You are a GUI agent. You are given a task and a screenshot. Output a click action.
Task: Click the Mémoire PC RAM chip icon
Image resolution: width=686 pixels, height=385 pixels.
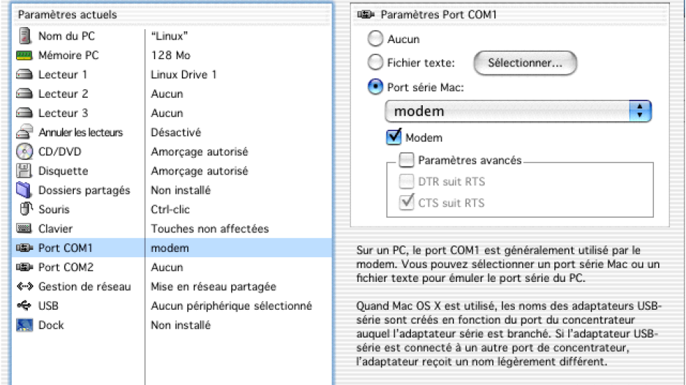(x=24, y=56)
